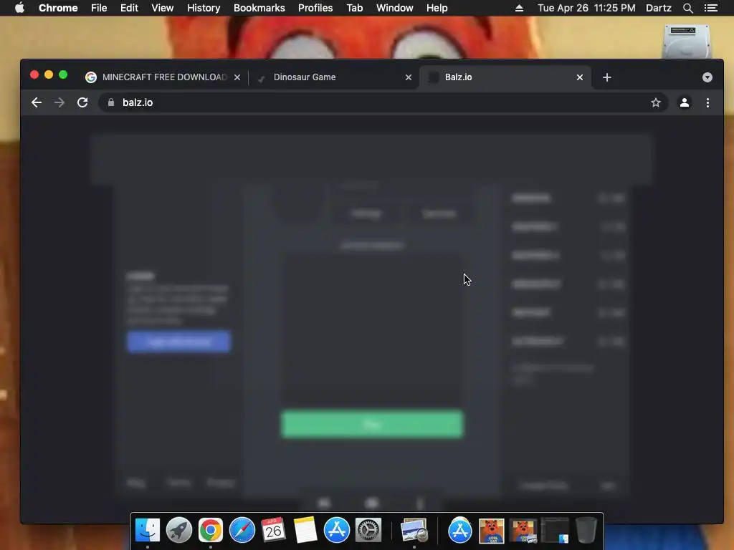Open the Profiles menu
Viewport: 734px width, 550px height.
pos(315,8)
